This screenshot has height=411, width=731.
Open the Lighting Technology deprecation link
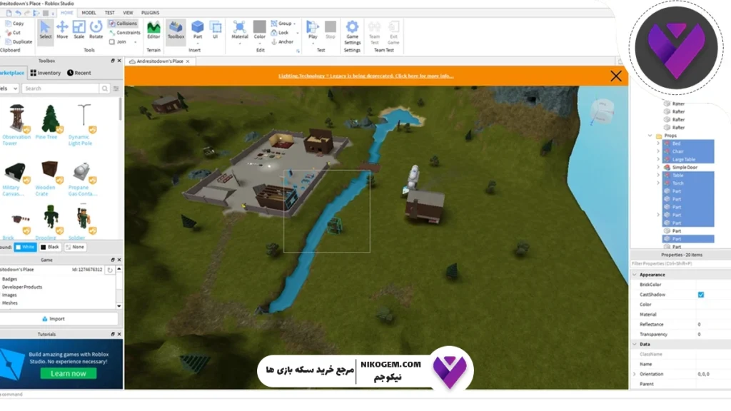tap(366, 76)
